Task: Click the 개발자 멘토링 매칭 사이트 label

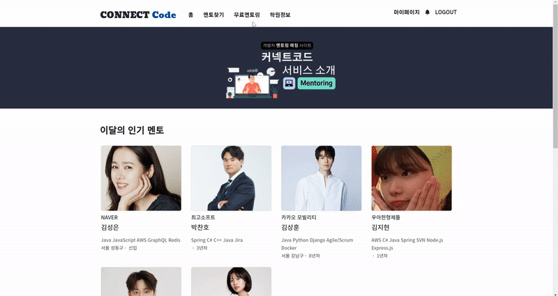Action: pos(287,45)
